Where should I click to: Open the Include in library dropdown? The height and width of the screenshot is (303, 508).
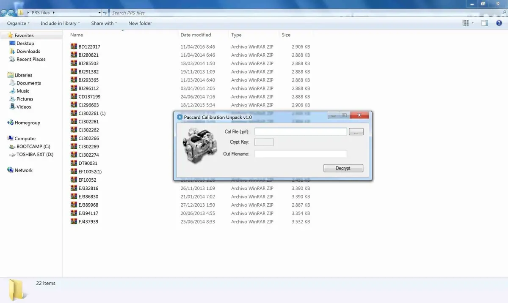[x=60, y=24]
